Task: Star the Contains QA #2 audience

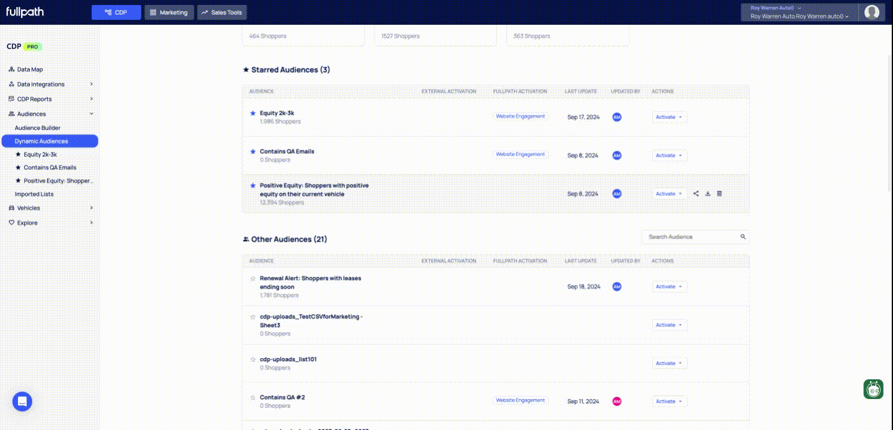Action: click(252, 398)
